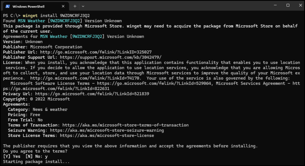Click the PowerShell icon on the tab

click(8, 6)
